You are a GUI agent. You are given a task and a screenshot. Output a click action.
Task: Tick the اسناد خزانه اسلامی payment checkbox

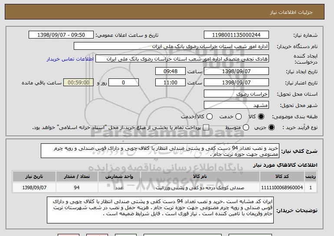coord(206,127)
